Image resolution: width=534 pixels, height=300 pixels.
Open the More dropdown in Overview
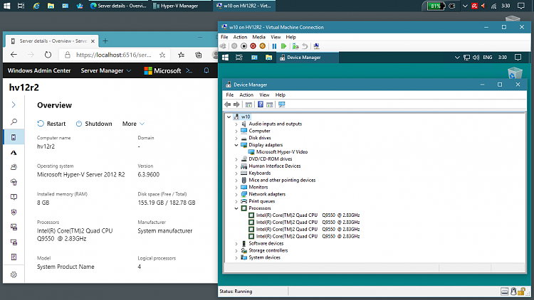click(x=133, y=124)
